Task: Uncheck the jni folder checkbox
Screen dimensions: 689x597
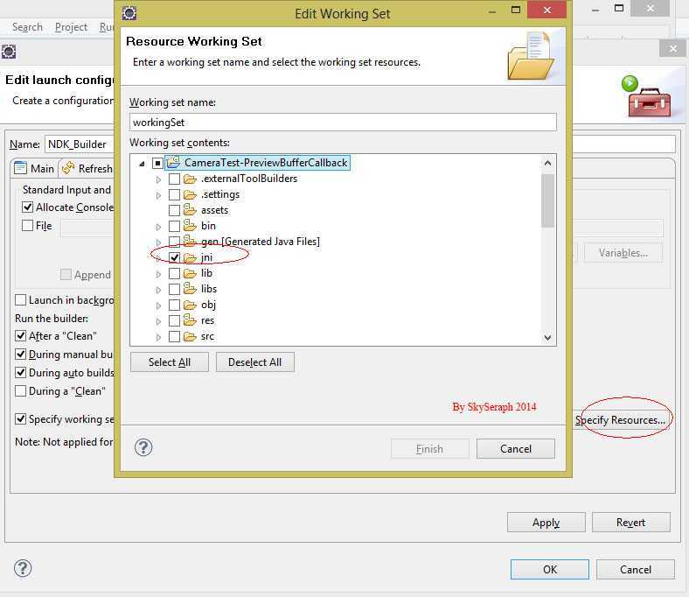Action: pyautogui.click(x=175, y=258)
